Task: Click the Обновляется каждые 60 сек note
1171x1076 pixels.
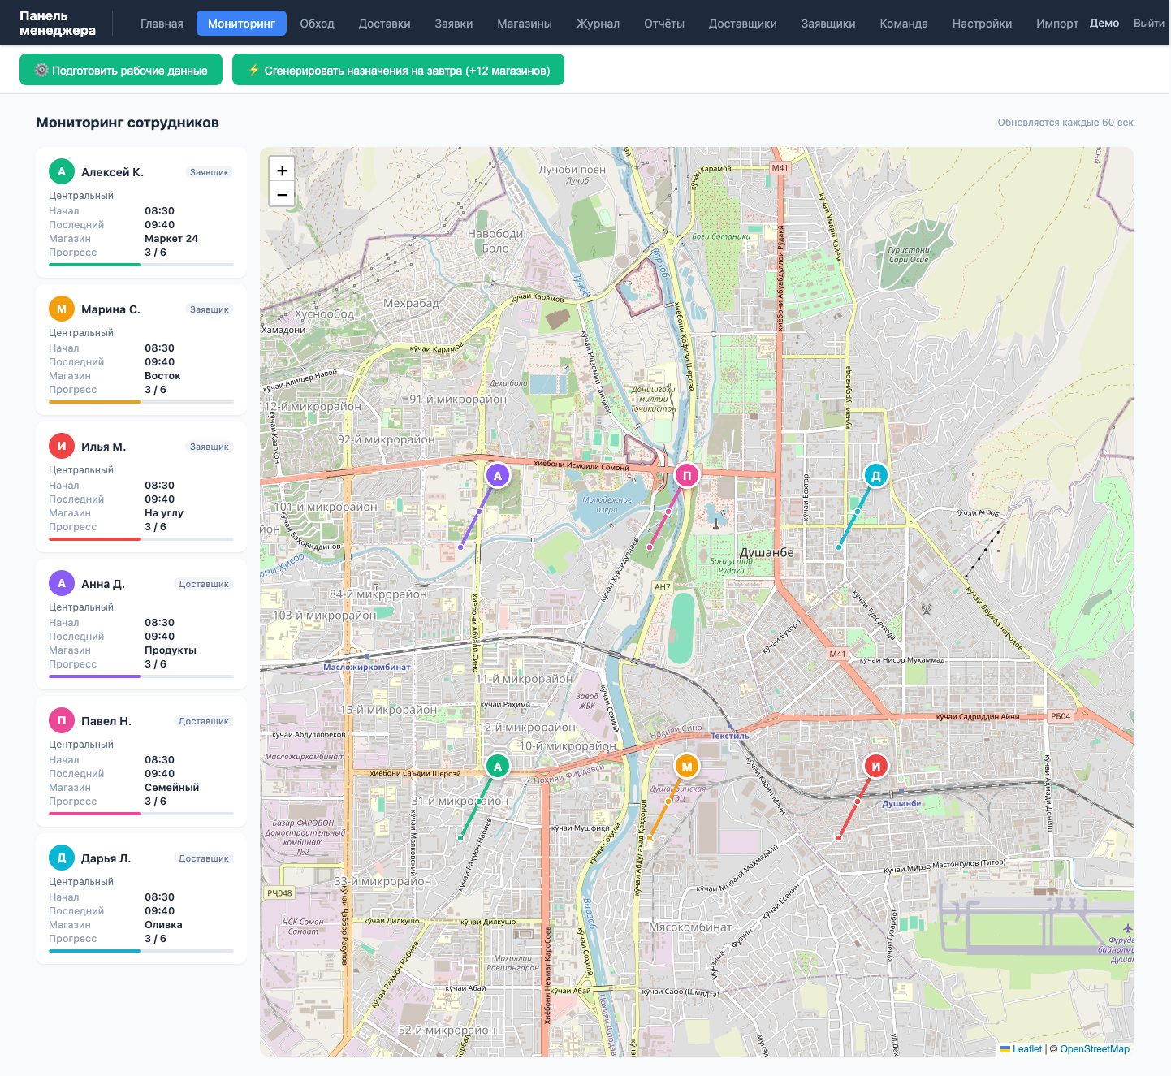Action: pos(1065,123)
